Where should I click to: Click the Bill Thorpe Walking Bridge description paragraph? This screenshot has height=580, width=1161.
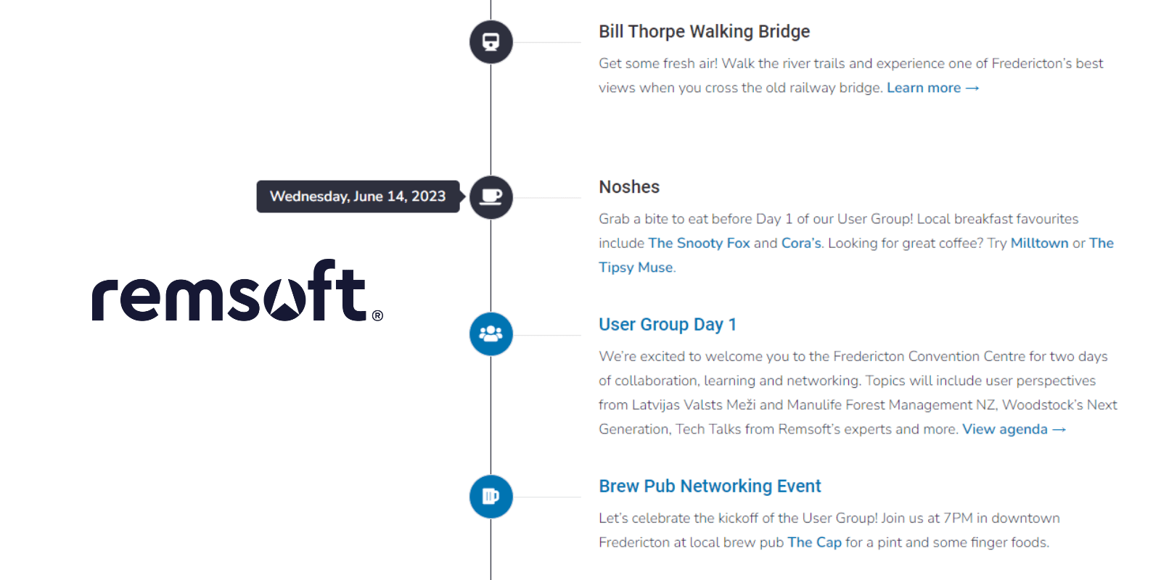point(740,75)
